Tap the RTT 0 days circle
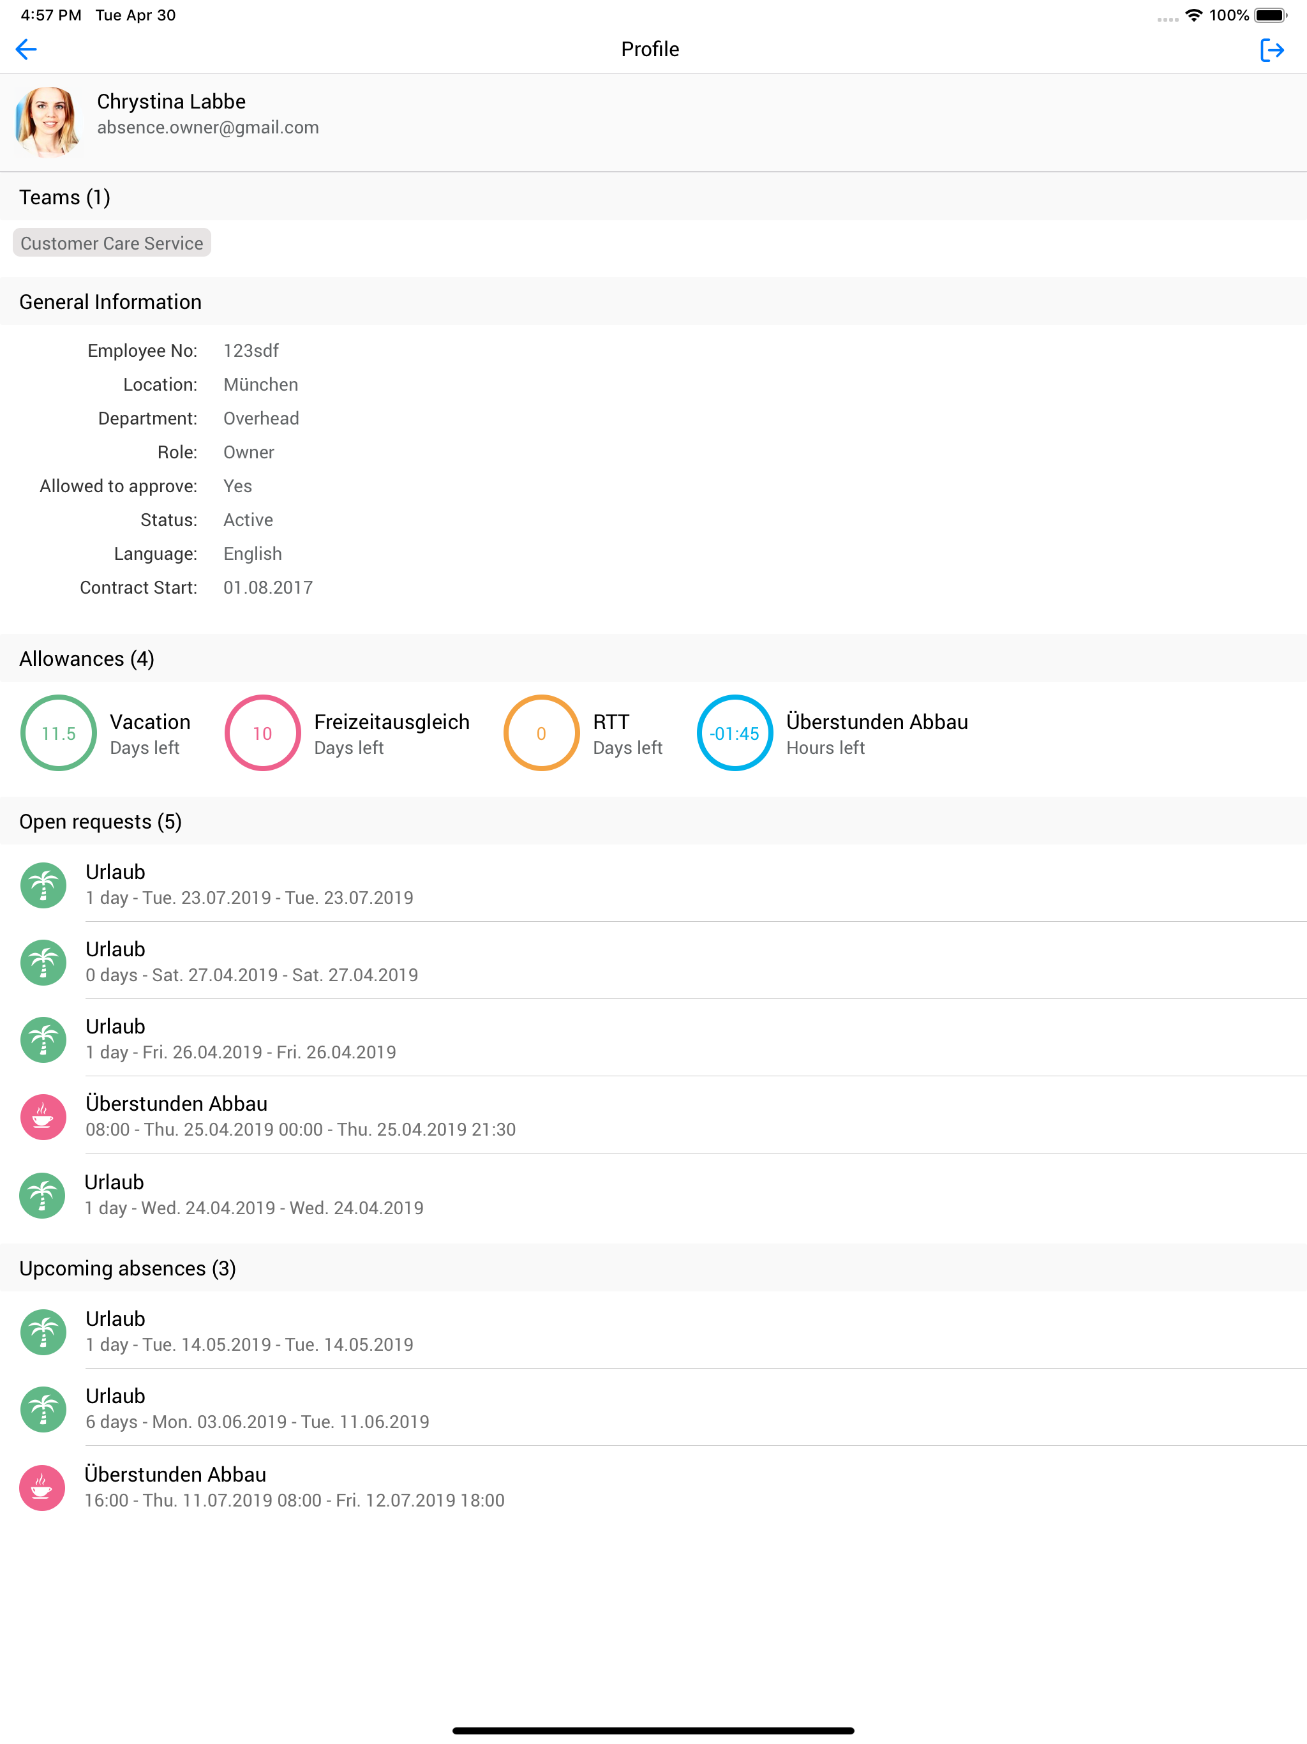This screenshot has height=1744, width=1307. (542, 733)
